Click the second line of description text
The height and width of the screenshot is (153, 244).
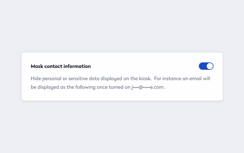[98, 87]
